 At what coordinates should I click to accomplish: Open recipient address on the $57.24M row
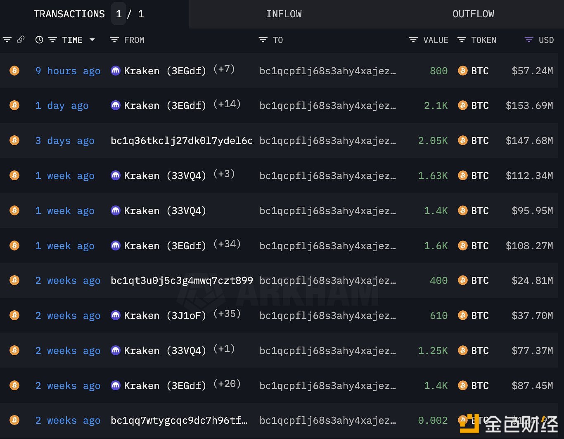click(328, 71)
